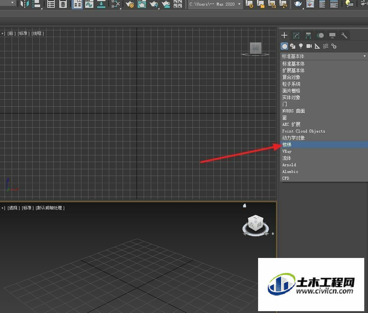Collapse the 标准基本体 category dropdown

pyautogui.click(x=324, y=56)
